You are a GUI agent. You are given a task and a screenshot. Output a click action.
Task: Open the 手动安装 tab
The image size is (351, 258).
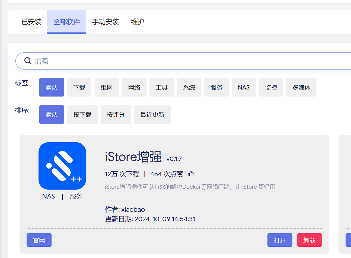[x=105, y=22]
